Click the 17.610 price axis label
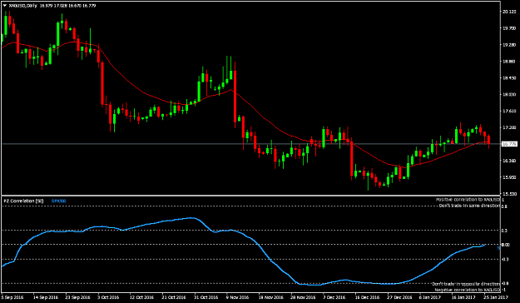The width and height of the screenshot is (520, 303). point(509,111)
